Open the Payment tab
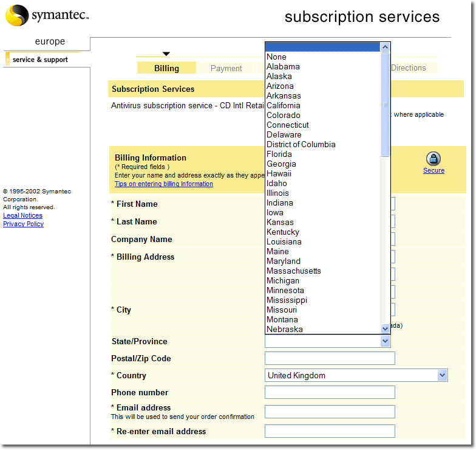The width and height of the screenshot is (476, 450). [x=226, y=68]
